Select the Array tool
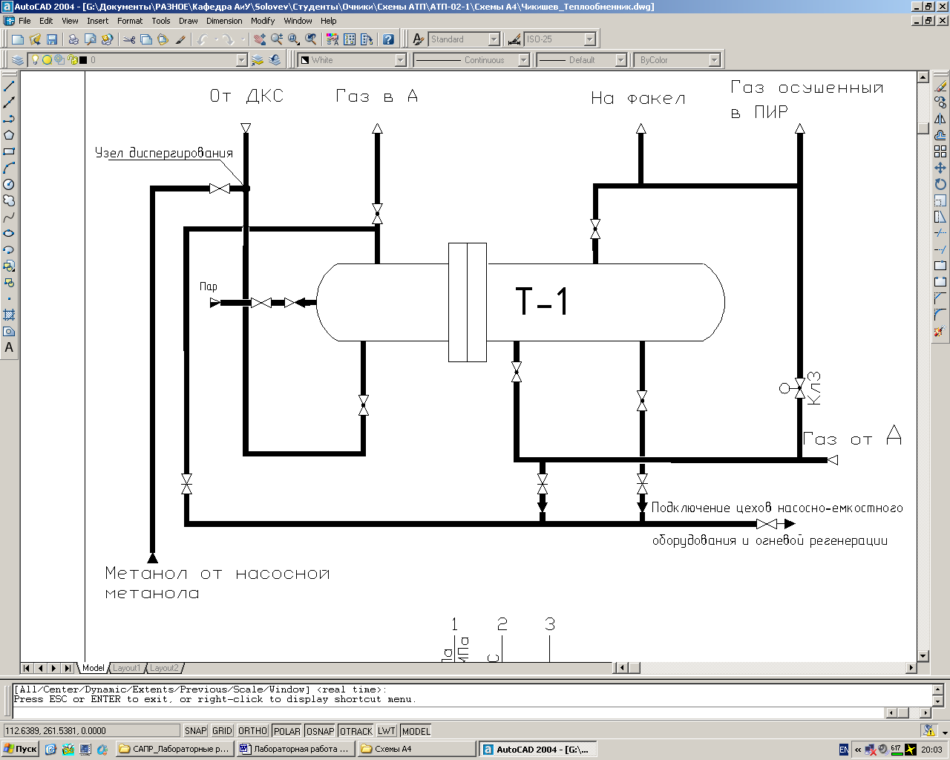Viewport: 950px width, 760px height. 940,151
